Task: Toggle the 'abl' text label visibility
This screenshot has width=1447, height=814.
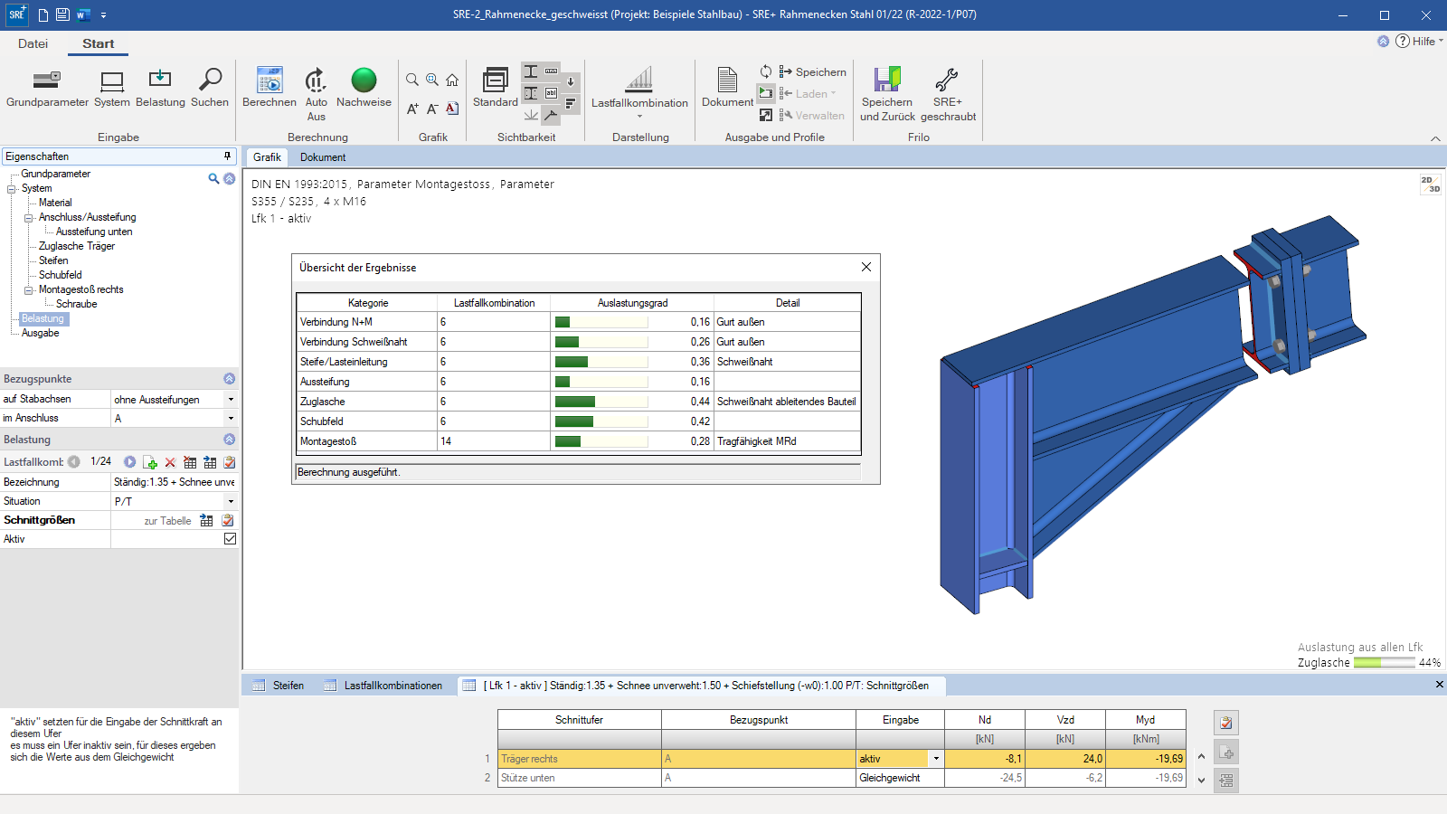Action: coord(551,93)
